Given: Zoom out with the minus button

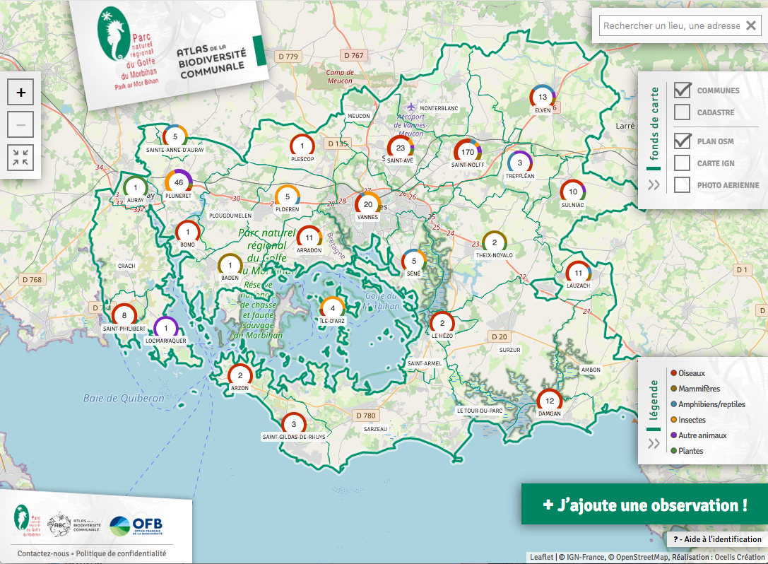Looking at the screenshot, I should tap(20, 125).
